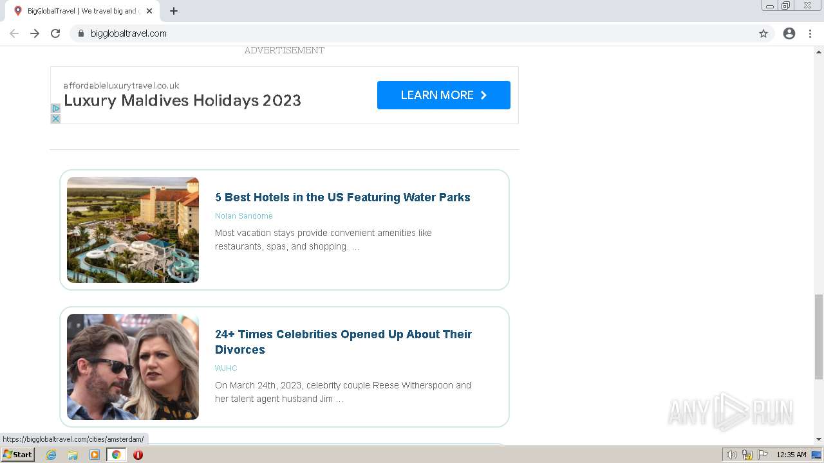This screenshot has height=463, width=824.
Task: Click the affordableluxurytravel.co.uk ad URL
Action: tap(121, 86)
